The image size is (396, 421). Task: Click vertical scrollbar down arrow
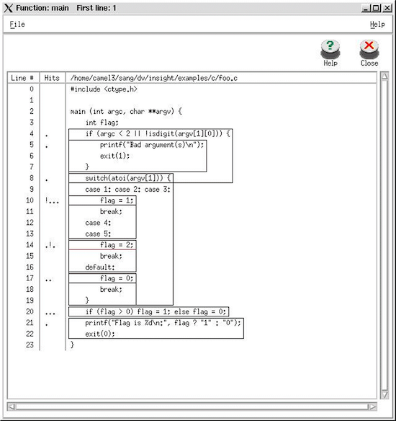384,394
